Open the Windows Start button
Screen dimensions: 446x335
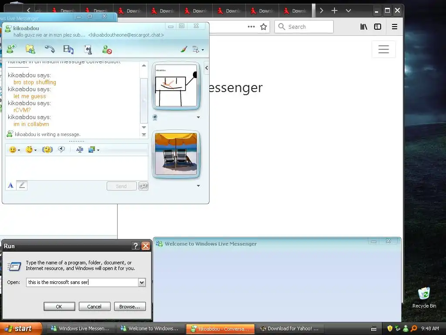pos(20,328)
